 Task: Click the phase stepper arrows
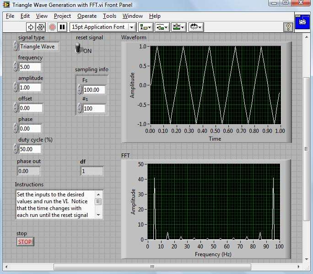click(x=16, y=128)
